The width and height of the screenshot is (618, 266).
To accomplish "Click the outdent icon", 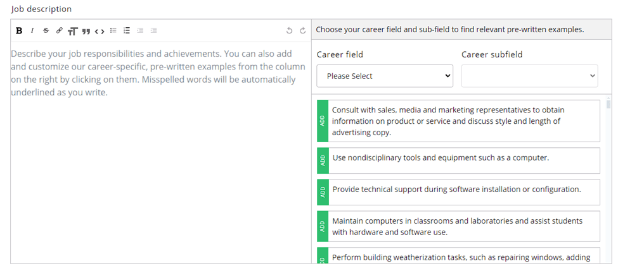I will point(140,30).
